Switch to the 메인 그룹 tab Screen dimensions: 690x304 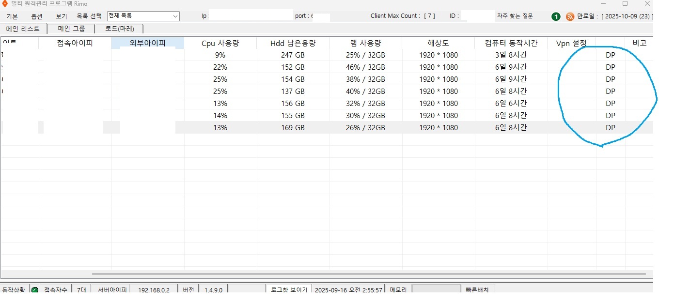[x=71, y=29]
